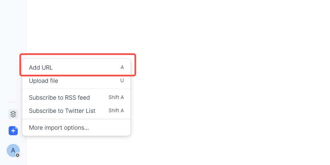The height and width of the screenshot is (165, 330).
Task: Choose Upload file in the import menu
Action: tap(44, 81)
